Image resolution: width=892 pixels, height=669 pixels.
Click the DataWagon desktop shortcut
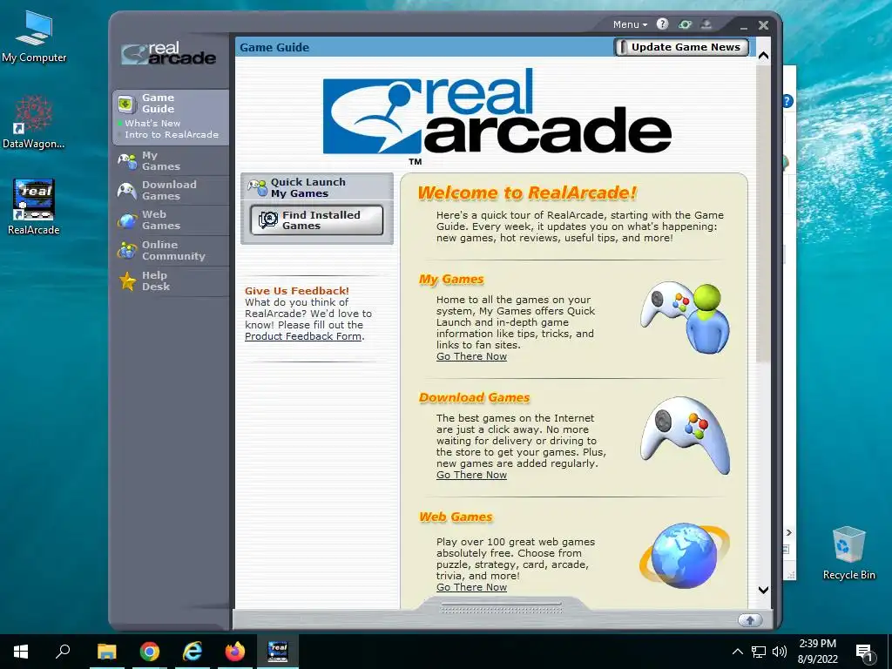34,122
